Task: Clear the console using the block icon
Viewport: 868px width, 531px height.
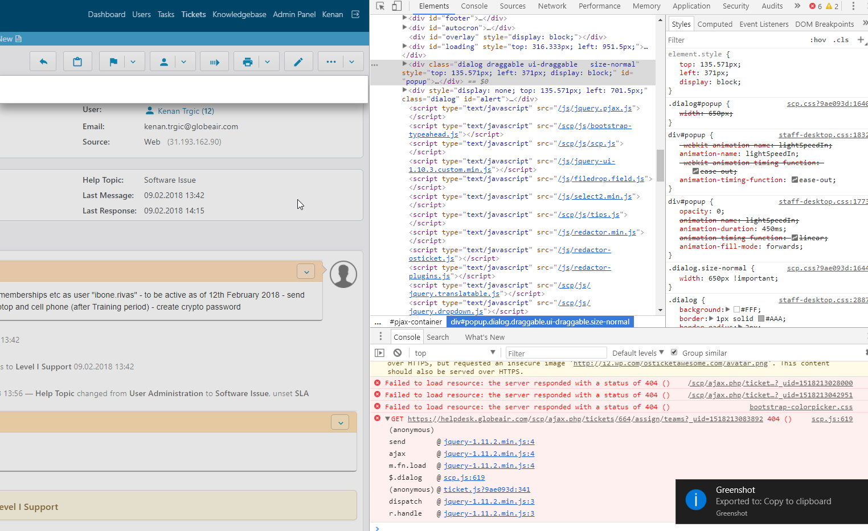Action: point(398,353)
